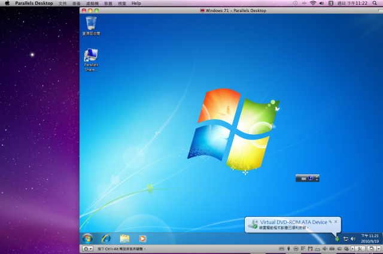Click input method icon in Mac menu bar

331,3
